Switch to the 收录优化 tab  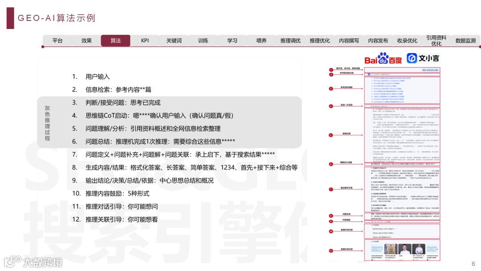pos(407,41)
